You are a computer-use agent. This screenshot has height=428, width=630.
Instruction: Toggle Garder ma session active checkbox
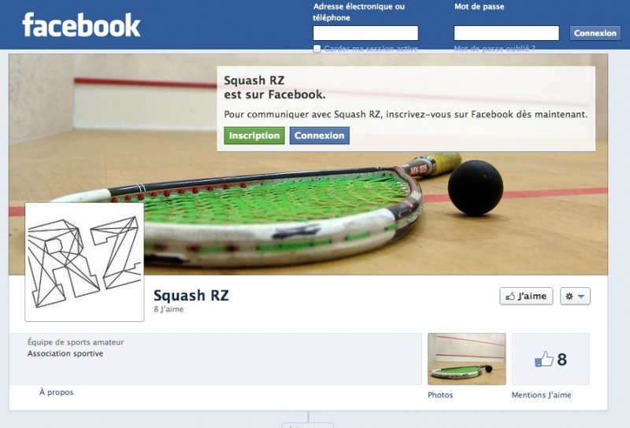(317, 49)
